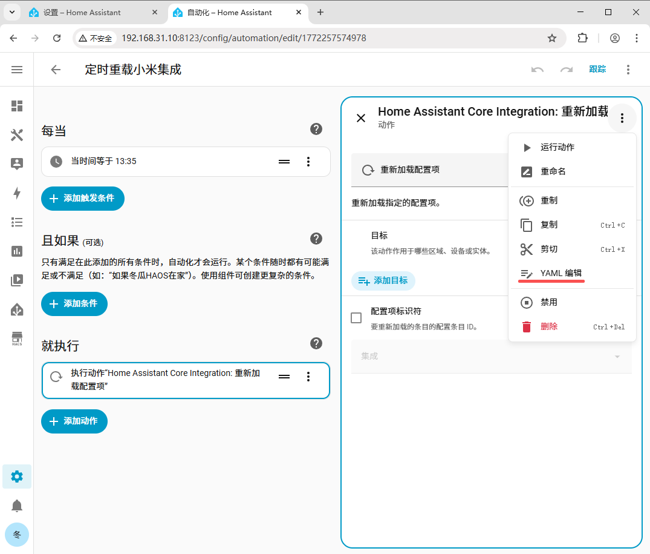
Task: Open HACS in the sidebar
Action: (16, 338)
